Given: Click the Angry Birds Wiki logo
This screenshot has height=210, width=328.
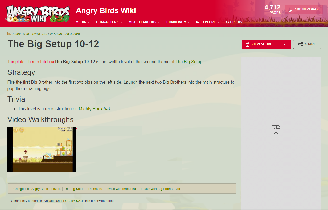Looking at the screenshot, I should pyautogui.click(x=38, y=14).
